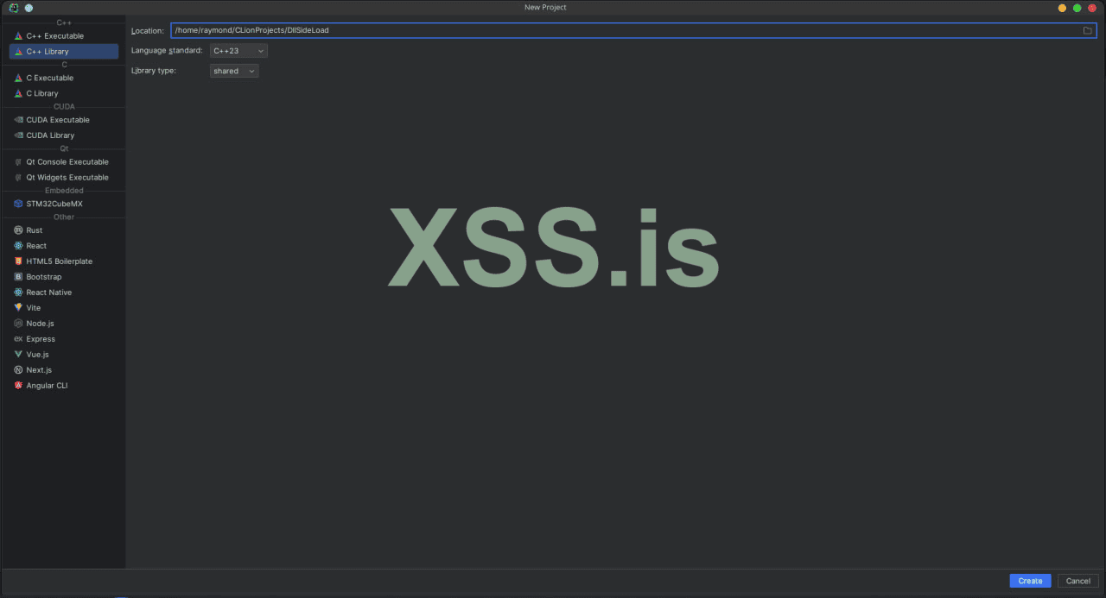1106x598 pixels.
Task: Select the React project icon
Action: (x=18, y=246)
